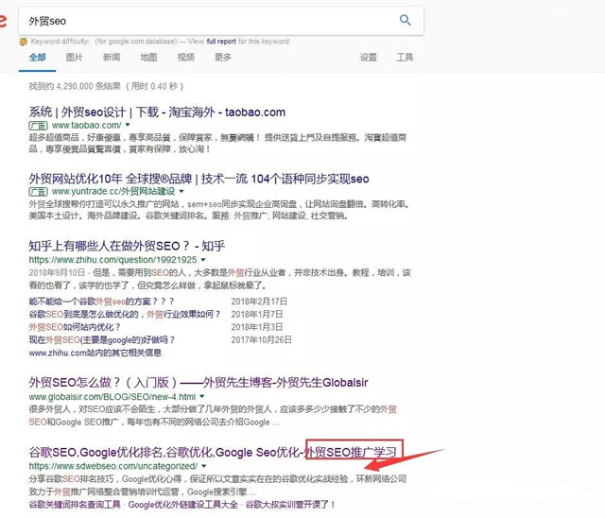Click the Keyword difficulty icon below search box

pyautogui.click(x=25, y=42)
